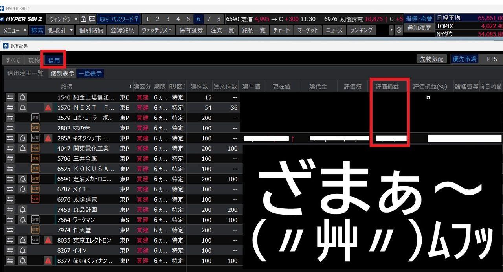Open the ランキング button
Viewport: 503px width, 272px height.
coord(361,30)
